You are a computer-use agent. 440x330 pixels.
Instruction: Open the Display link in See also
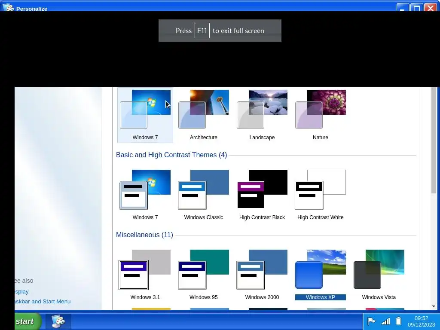tap(21, 292)
